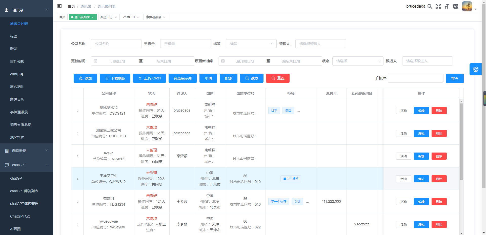Screen dimensions: 486x235
Task: Open 标签 in the sidebar menu
Action: coord(27,36)
